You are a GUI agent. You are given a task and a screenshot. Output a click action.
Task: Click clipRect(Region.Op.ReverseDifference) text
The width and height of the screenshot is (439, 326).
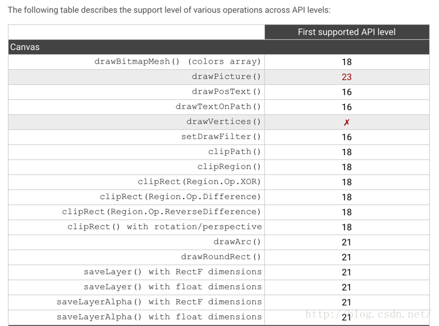coord(161,212)
